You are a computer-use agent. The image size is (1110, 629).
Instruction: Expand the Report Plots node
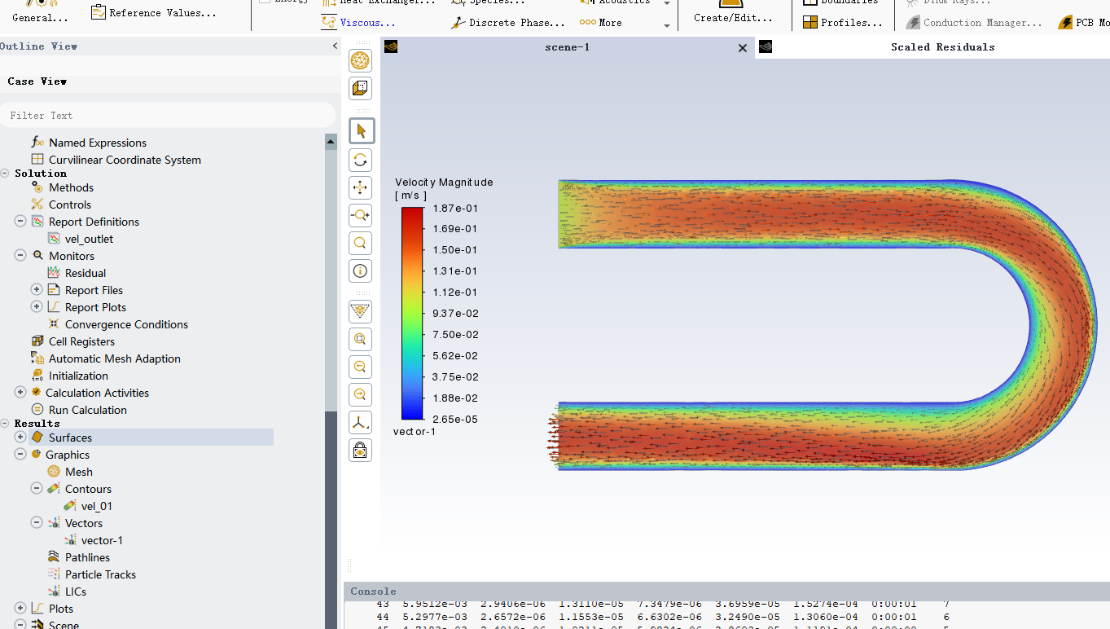click(37, 307)
